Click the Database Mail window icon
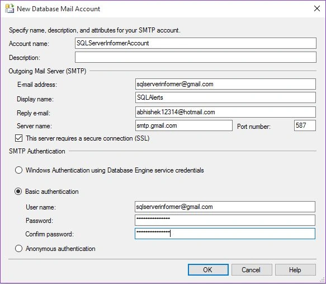 [10, 8]
